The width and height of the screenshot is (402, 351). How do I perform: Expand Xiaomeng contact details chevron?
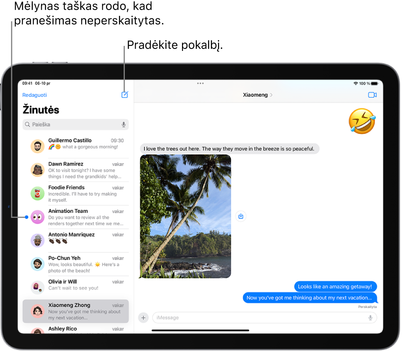point(271,95)
